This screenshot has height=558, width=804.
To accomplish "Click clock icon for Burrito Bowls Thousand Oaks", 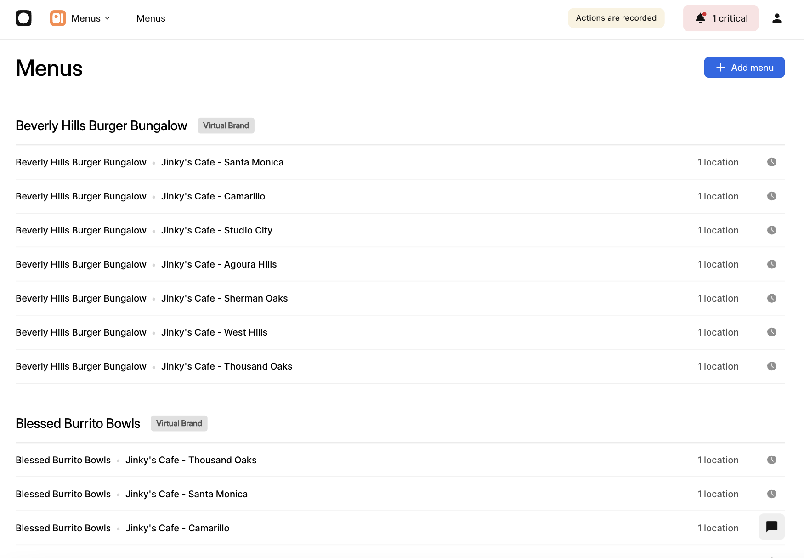I will (771, 460).
